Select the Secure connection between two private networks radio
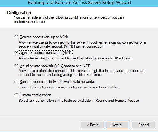The image size is (158, 132). click(16, 81)
